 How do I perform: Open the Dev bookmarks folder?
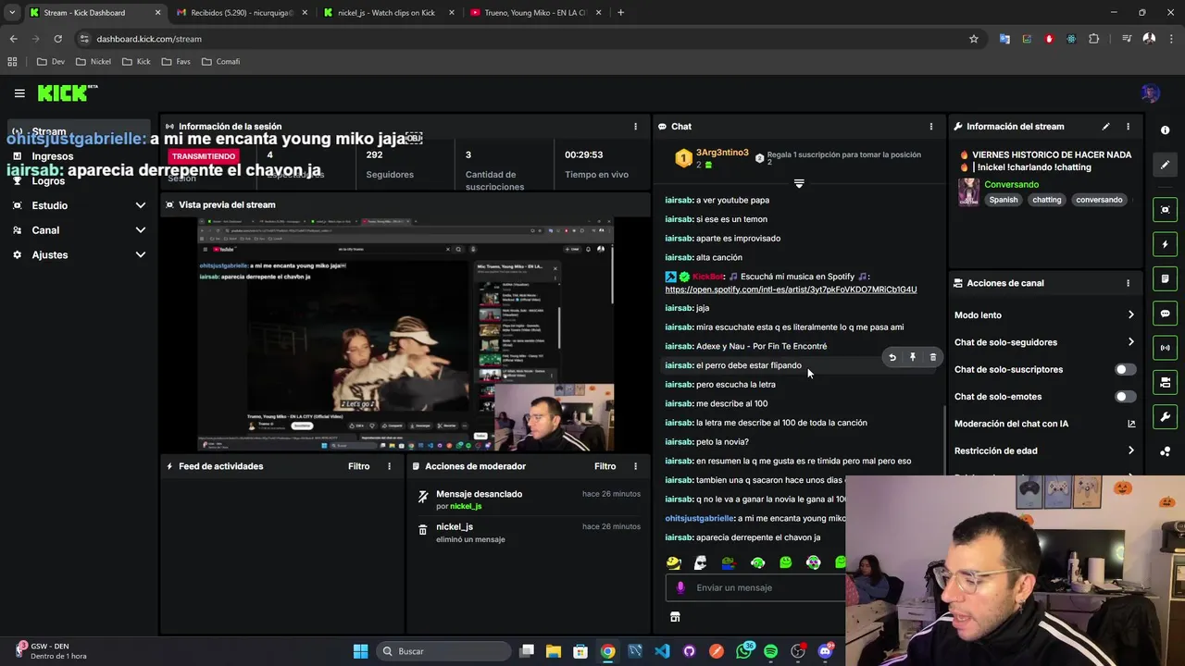[50, 62]
